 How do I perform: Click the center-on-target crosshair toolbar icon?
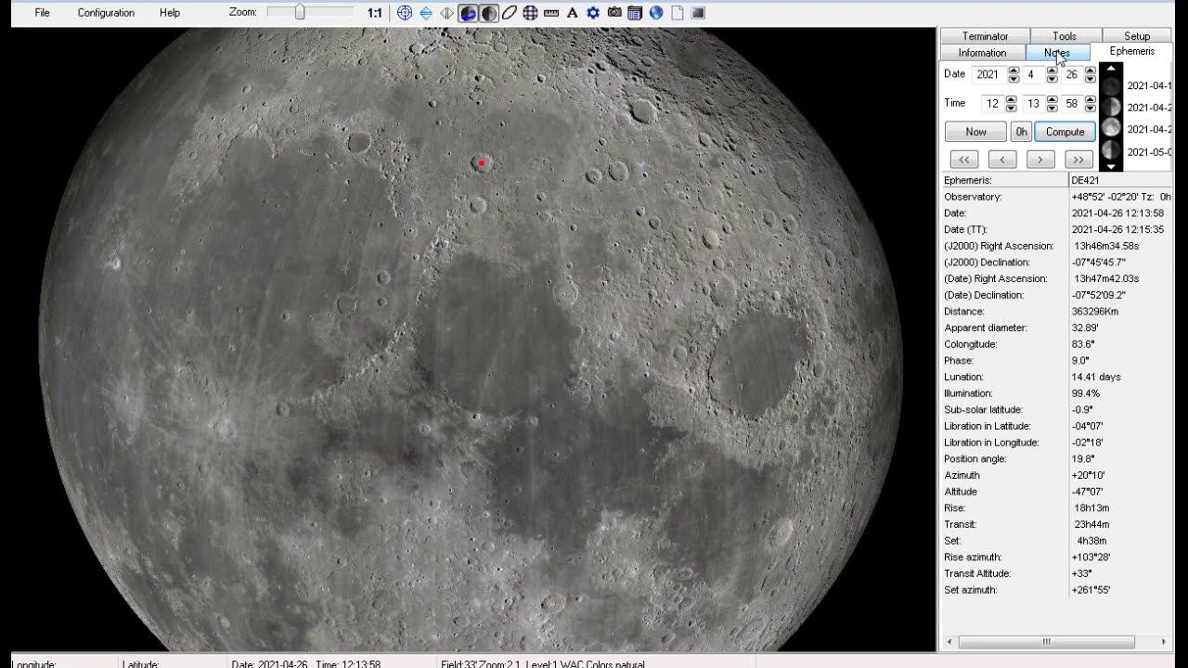[x=405, y=13]
